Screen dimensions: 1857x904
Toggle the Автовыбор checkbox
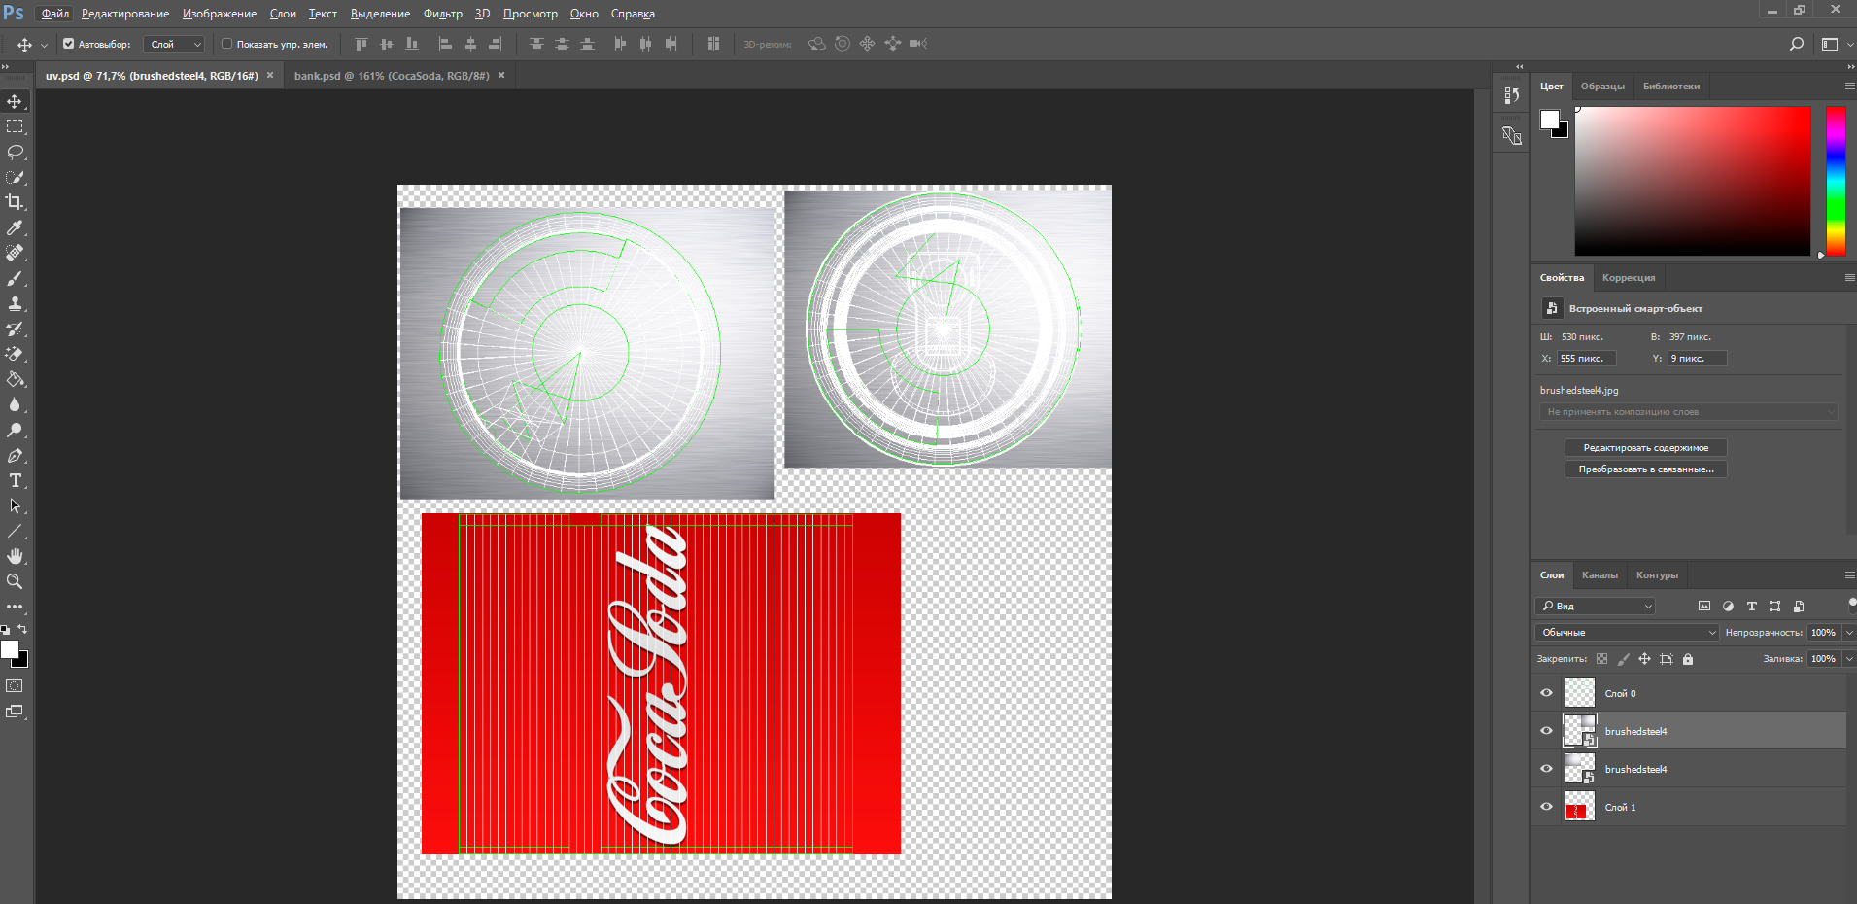69,44
